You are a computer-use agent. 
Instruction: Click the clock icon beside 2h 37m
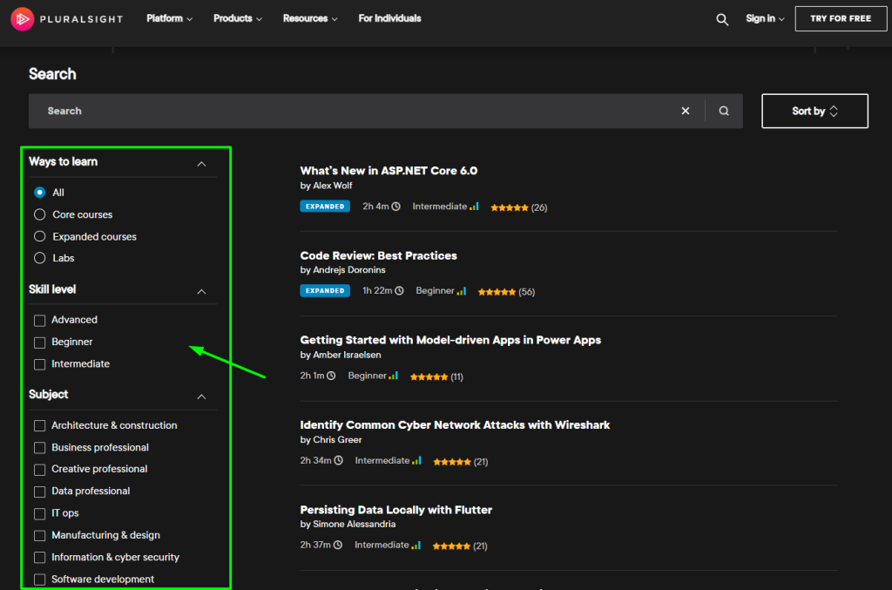(x=338, y=545)
